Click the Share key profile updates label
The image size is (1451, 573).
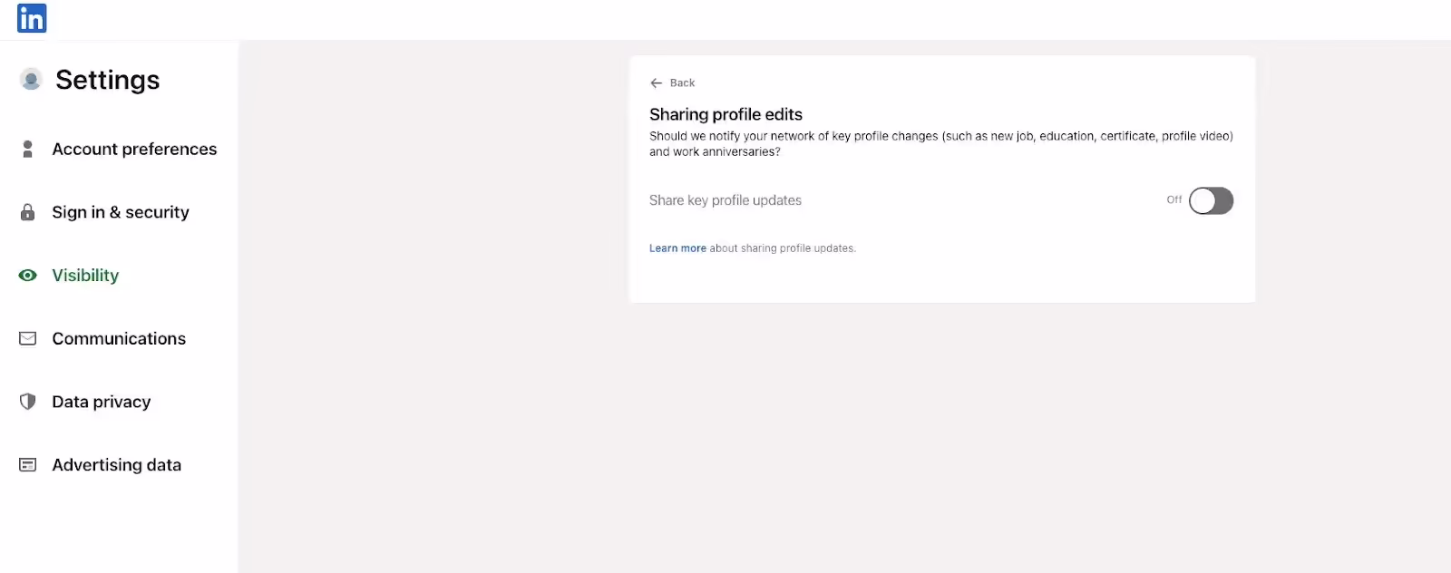click(725, 200)
